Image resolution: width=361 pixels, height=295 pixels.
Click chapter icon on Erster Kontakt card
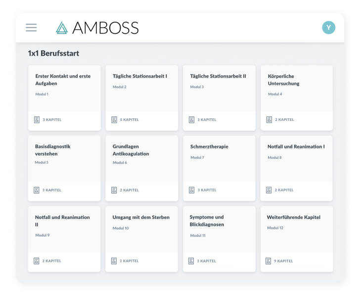[37, 120]
